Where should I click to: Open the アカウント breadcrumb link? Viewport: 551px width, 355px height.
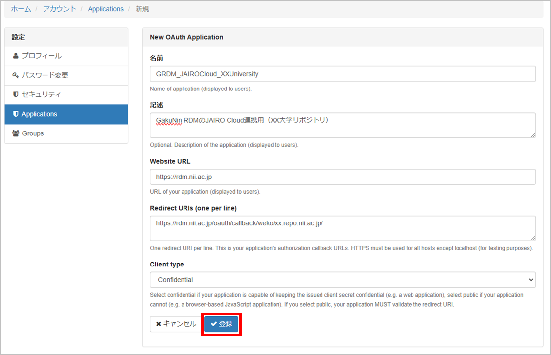pyautogui.click(x=59, y=9)
